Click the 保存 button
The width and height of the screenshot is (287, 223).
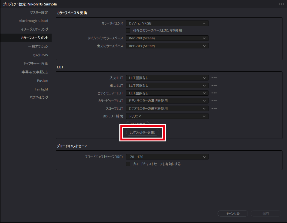[265, 214]
